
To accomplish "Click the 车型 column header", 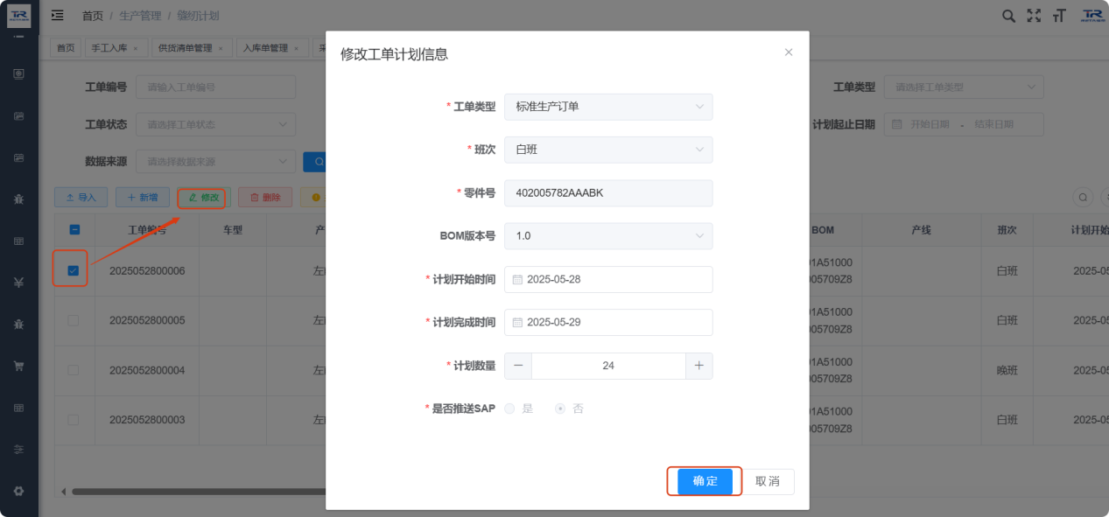I will click(x=233, y=230).
